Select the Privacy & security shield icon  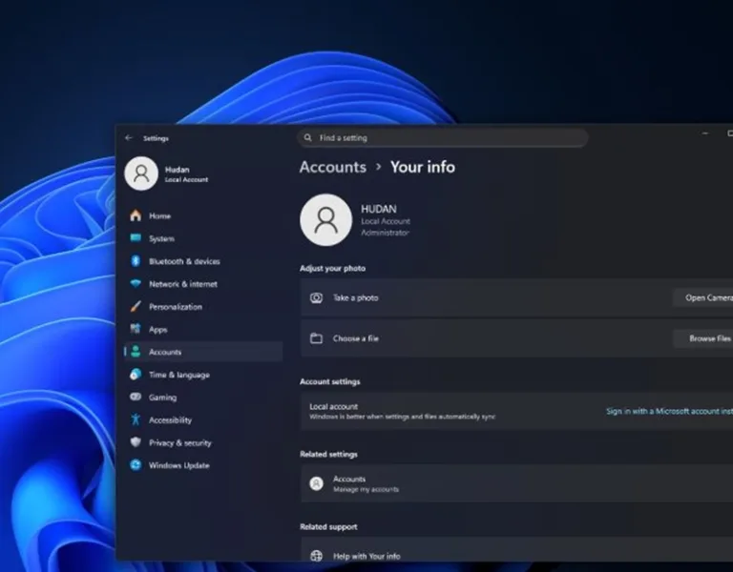point(136,443)
